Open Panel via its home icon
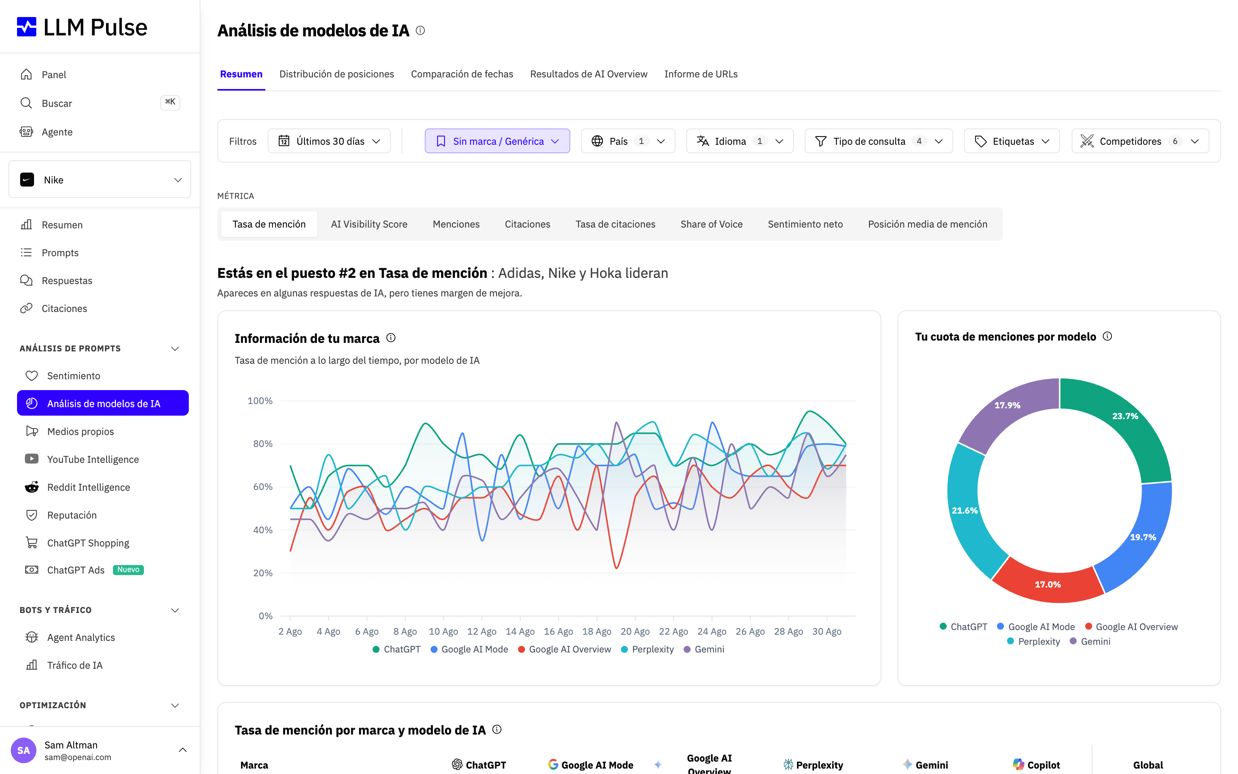Image resolution: width=1238 pixels, height=774 pixels. tap(26, 74)
